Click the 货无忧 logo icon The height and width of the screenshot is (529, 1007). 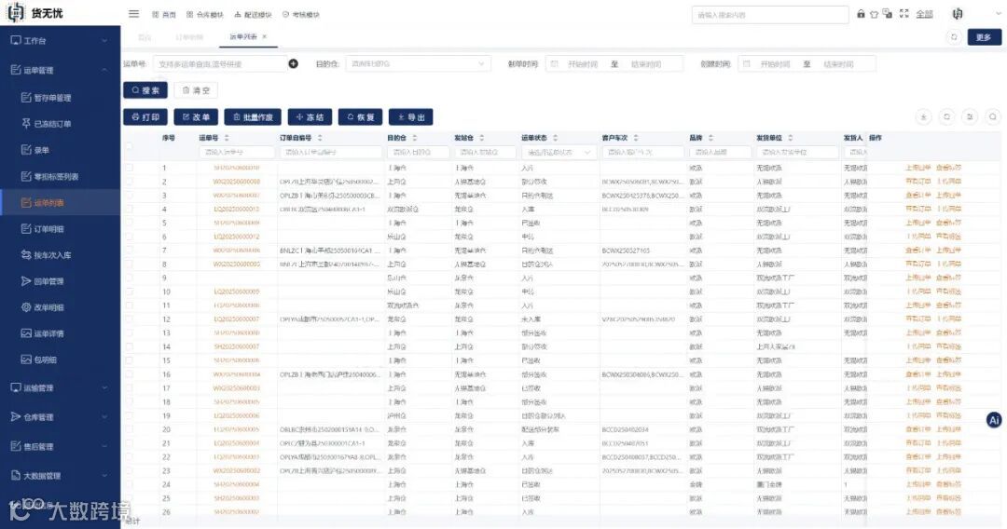[16, 13]
